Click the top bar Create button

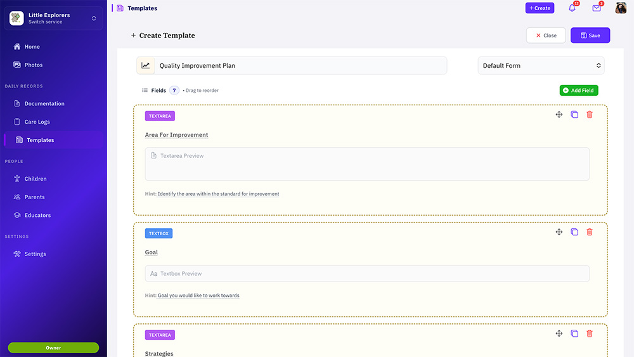tap(540, 8)
